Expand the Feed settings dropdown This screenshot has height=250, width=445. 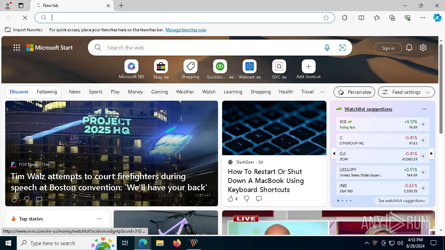tap(406, 92)
